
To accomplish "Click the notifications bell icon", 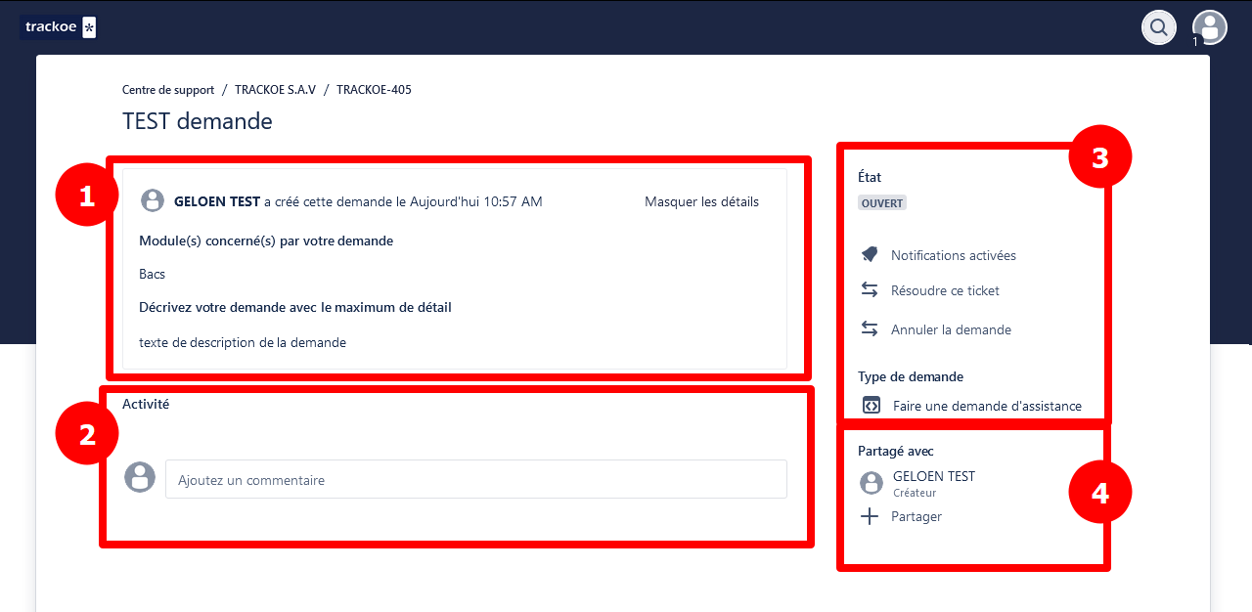I will coord(870,255).
